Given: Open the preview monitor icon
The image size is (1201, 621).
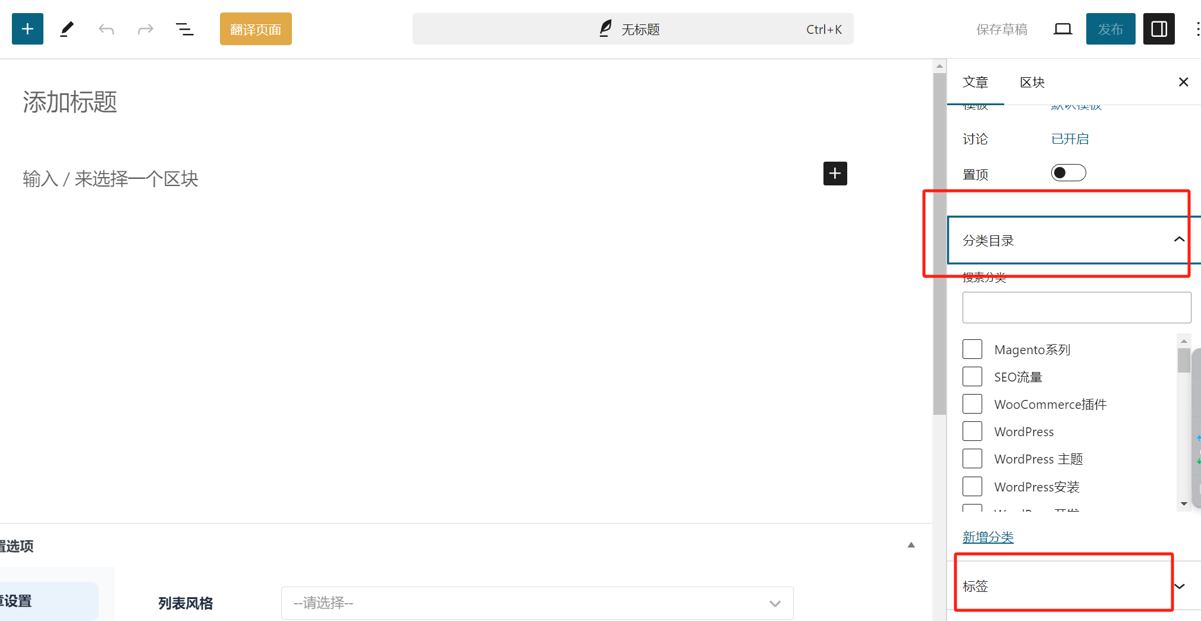Looking at the screenshot, I should tap(1063, 29).
